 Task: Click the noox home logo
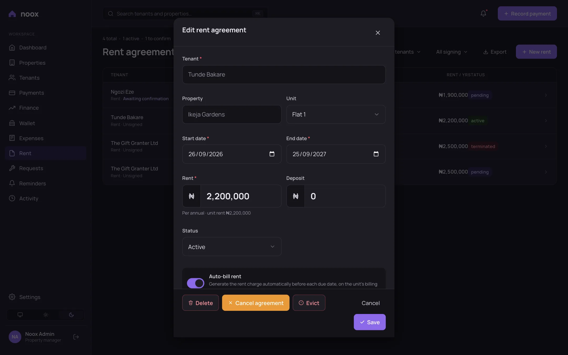[24, 14]
